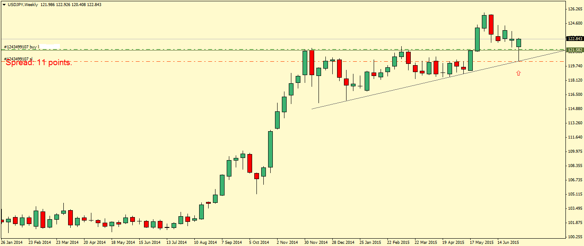
Task: Click the 23 Mar 2014 date label
Action: pyautogui.click(x=67, y=243)
